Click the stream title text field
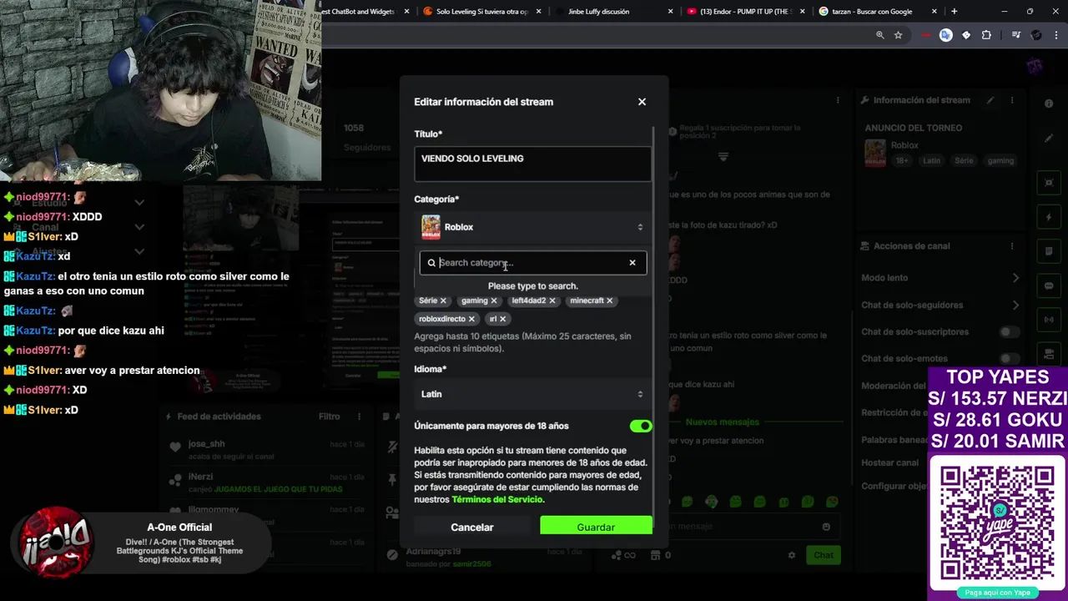The image size is (1068, 601). tap(532, 164)
